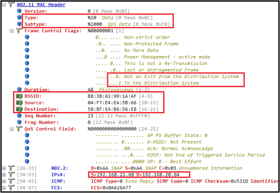The width and height of the screenshot is (280, 193).
Task: Expand the ICMP row
Action: [4, 181]
